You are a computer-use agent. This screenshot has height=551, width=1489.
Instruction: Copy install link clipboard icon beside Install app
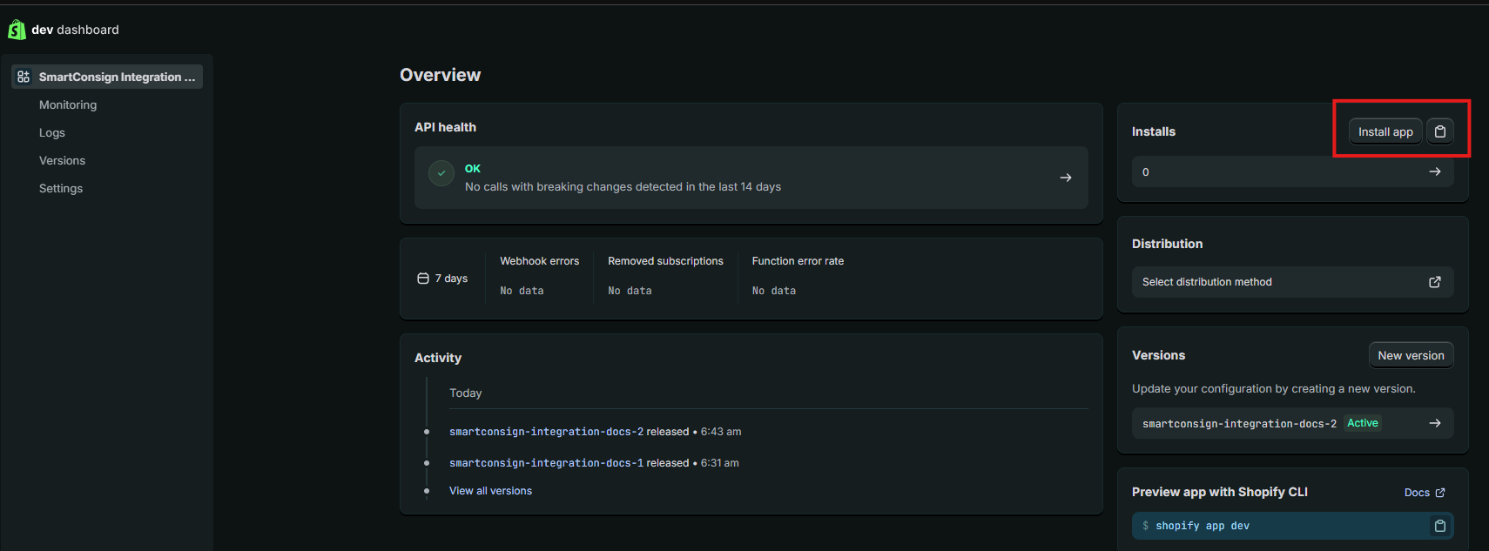(1440, 131)
